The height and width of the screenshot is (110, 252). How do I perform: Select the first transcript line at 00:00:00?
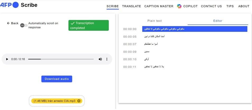pos(194,29)
